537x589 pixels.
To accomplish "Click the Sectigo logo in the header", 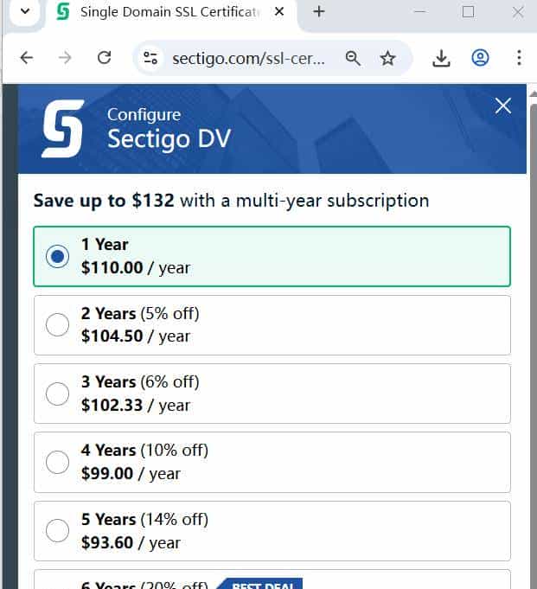I will tap(63, 128).
